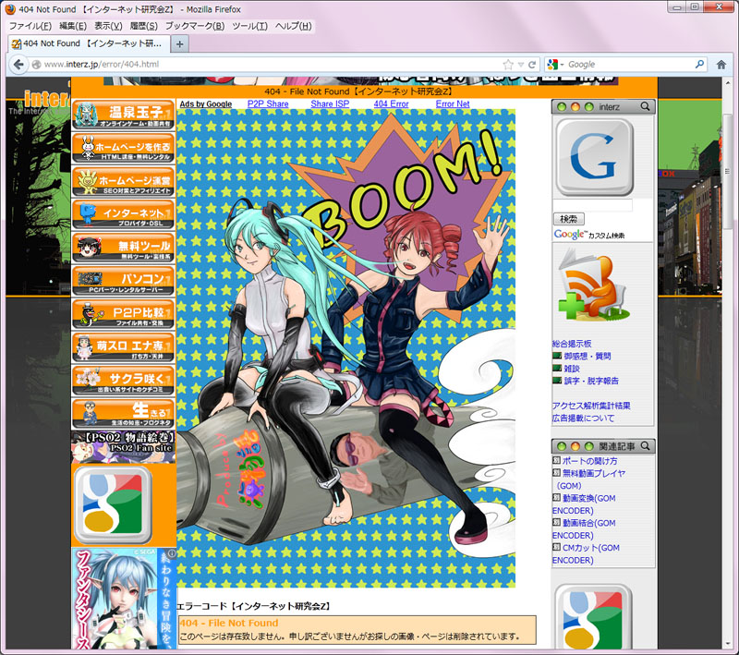Viewport: 739px width, 655px height.
Task: Click the large G Google icon
Action: (594, 157)
